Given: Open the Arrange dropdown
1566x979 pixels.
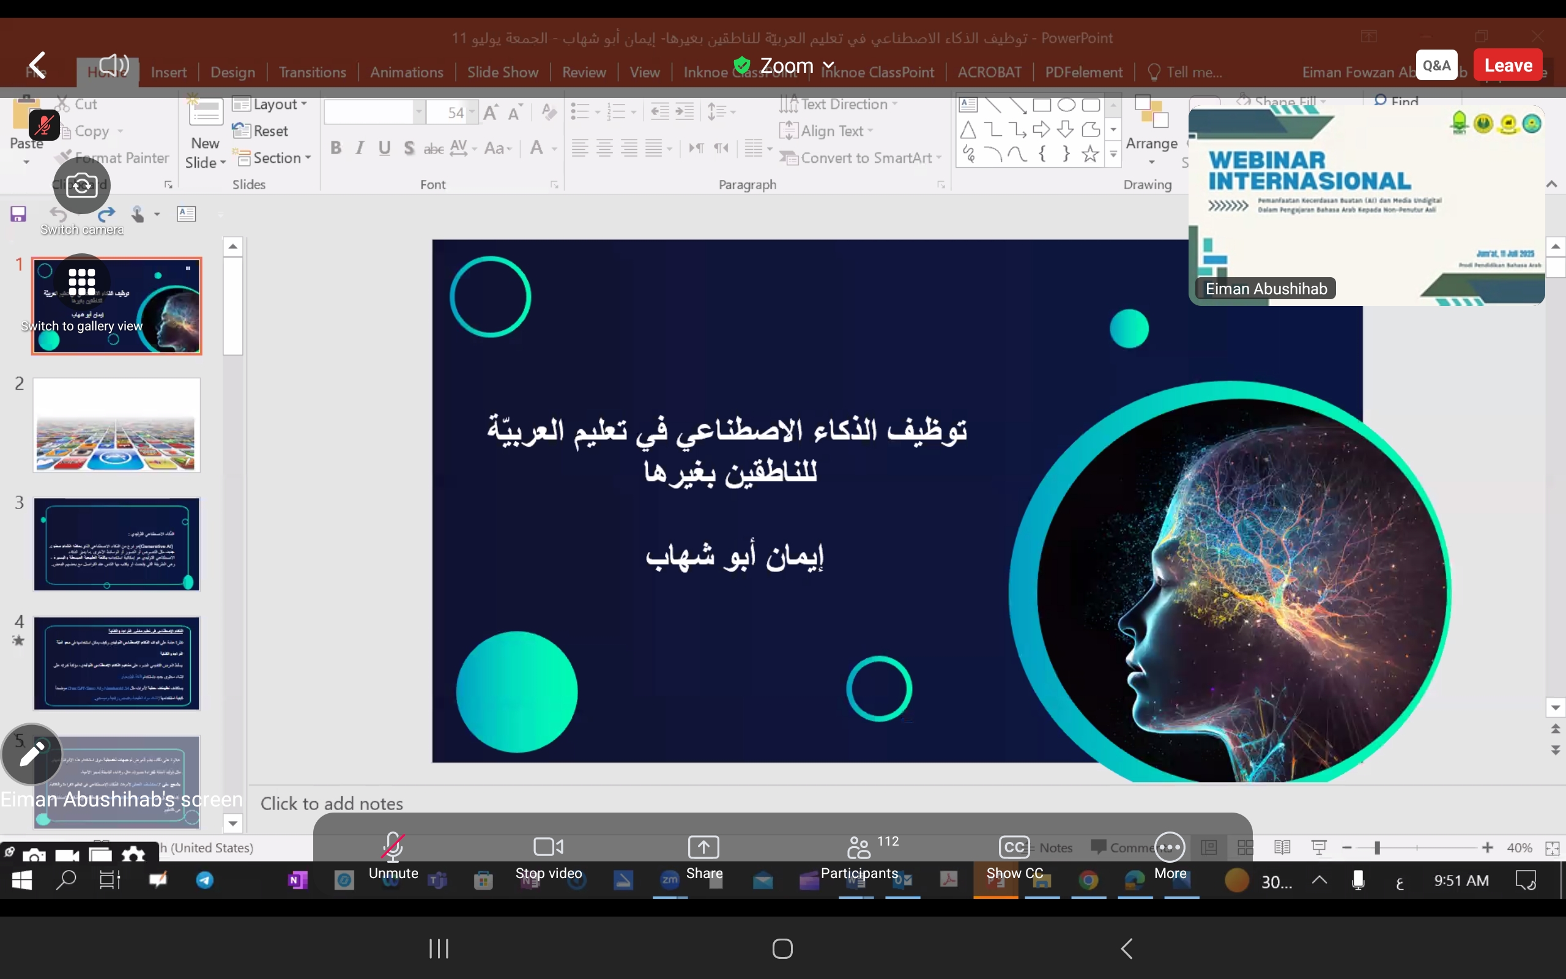Looking at the screenshot, I should (x=1151, y=133).
